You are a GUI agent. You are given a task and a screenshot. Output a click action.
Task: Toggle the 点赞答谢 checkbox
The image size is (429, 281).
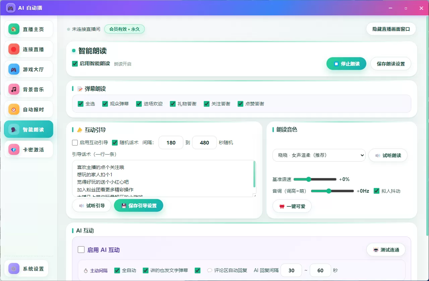[240, 104]
